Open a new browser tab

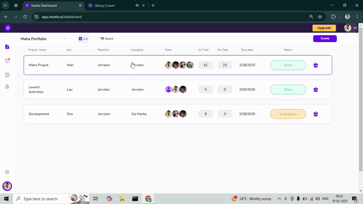tap(153, 5)
